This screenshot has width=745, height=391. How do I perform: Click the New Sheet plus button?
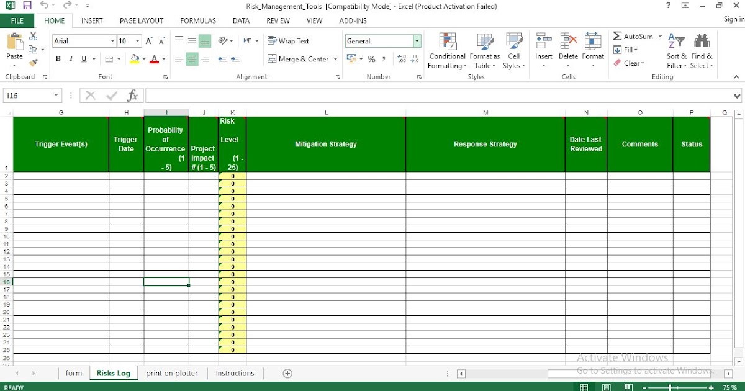click(287, 373)
